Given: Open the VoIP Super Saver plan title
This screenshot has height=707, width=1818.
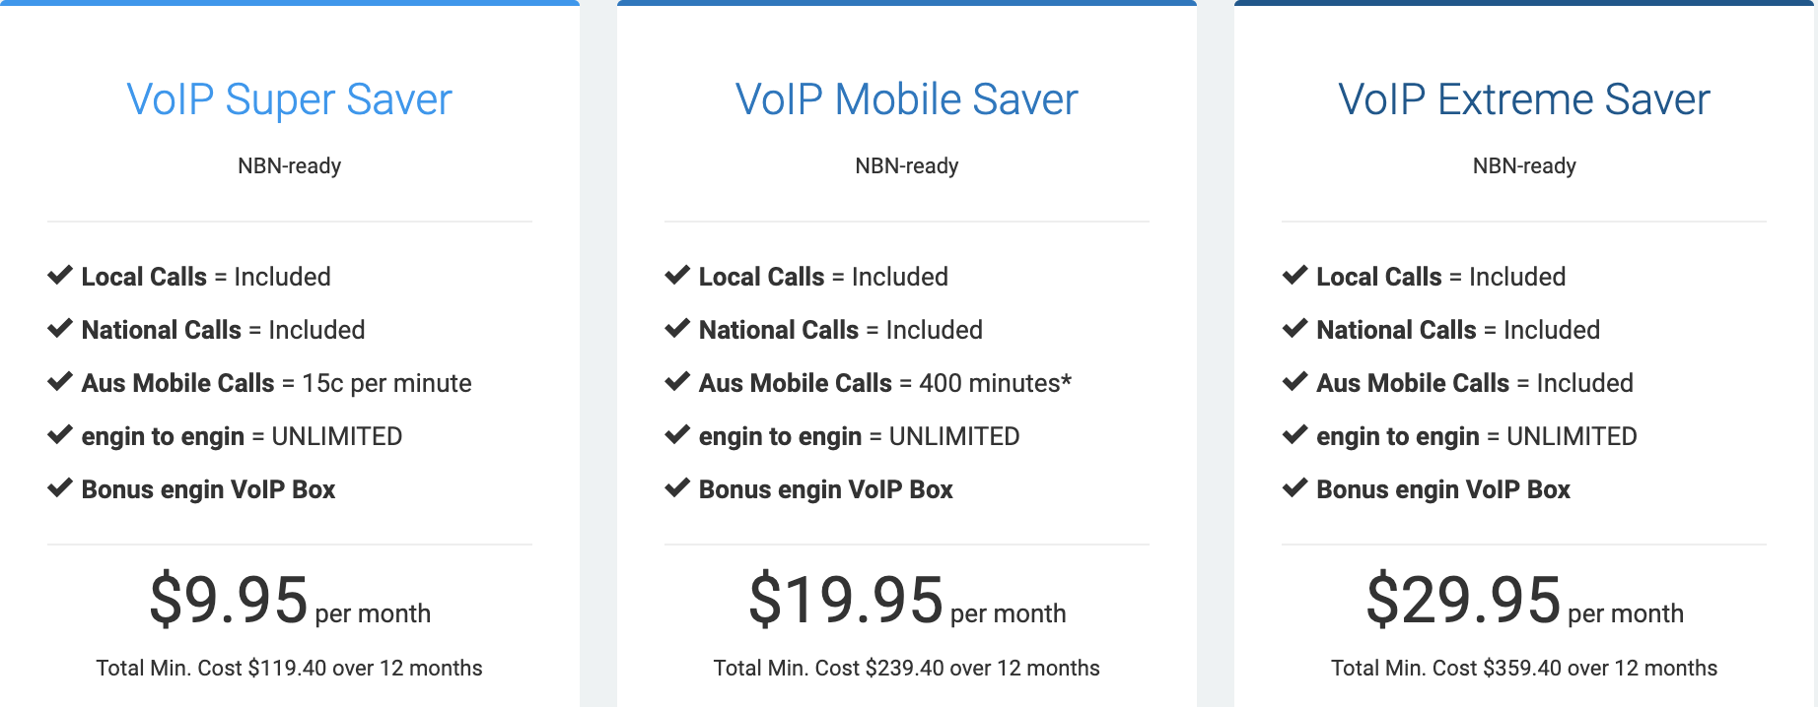Looking at the screenshot, I should (290, 99).
